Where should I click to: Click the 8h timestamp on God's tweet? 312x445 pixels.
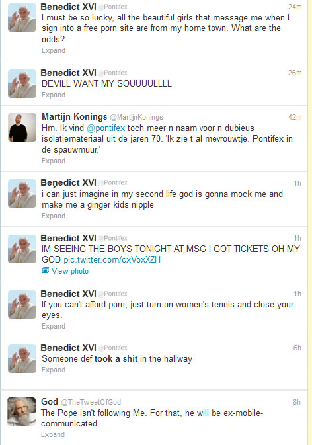pos(297,402)
